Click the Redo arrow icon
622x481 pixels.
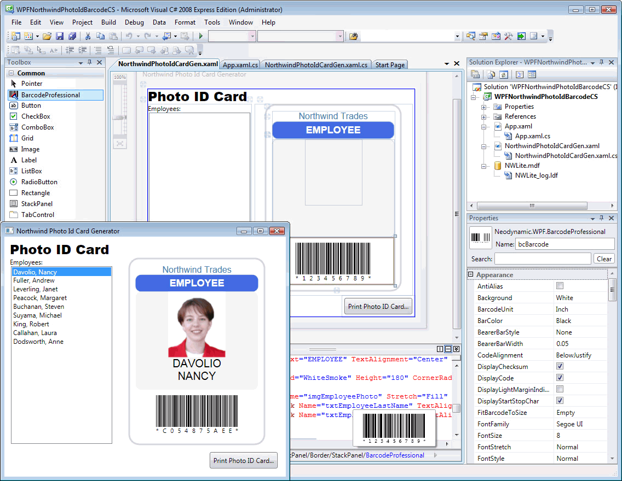(148, 37)
